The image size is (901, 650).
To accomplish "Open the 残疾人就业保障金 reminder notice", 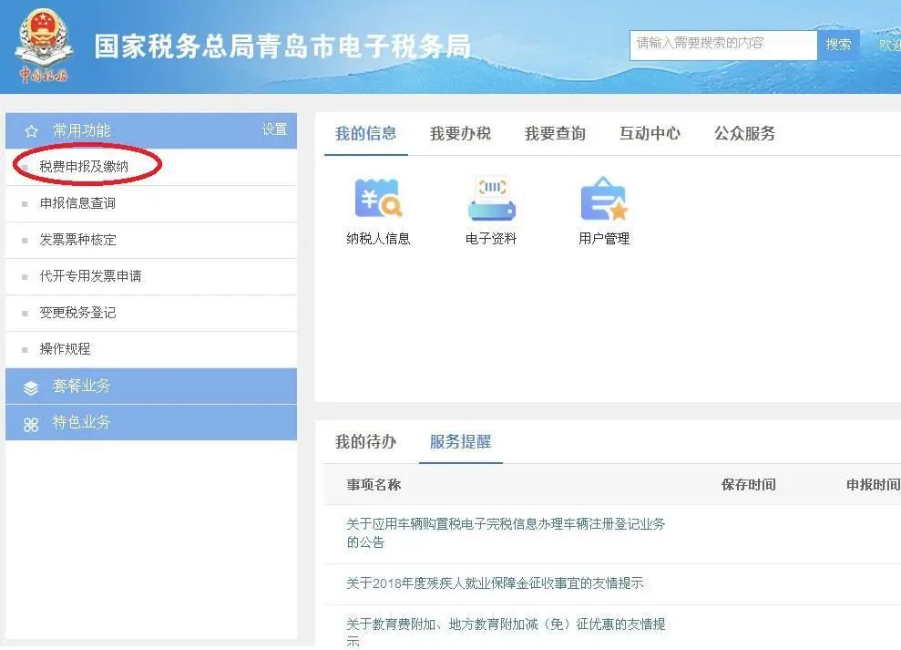I will [x=495, y=583].
